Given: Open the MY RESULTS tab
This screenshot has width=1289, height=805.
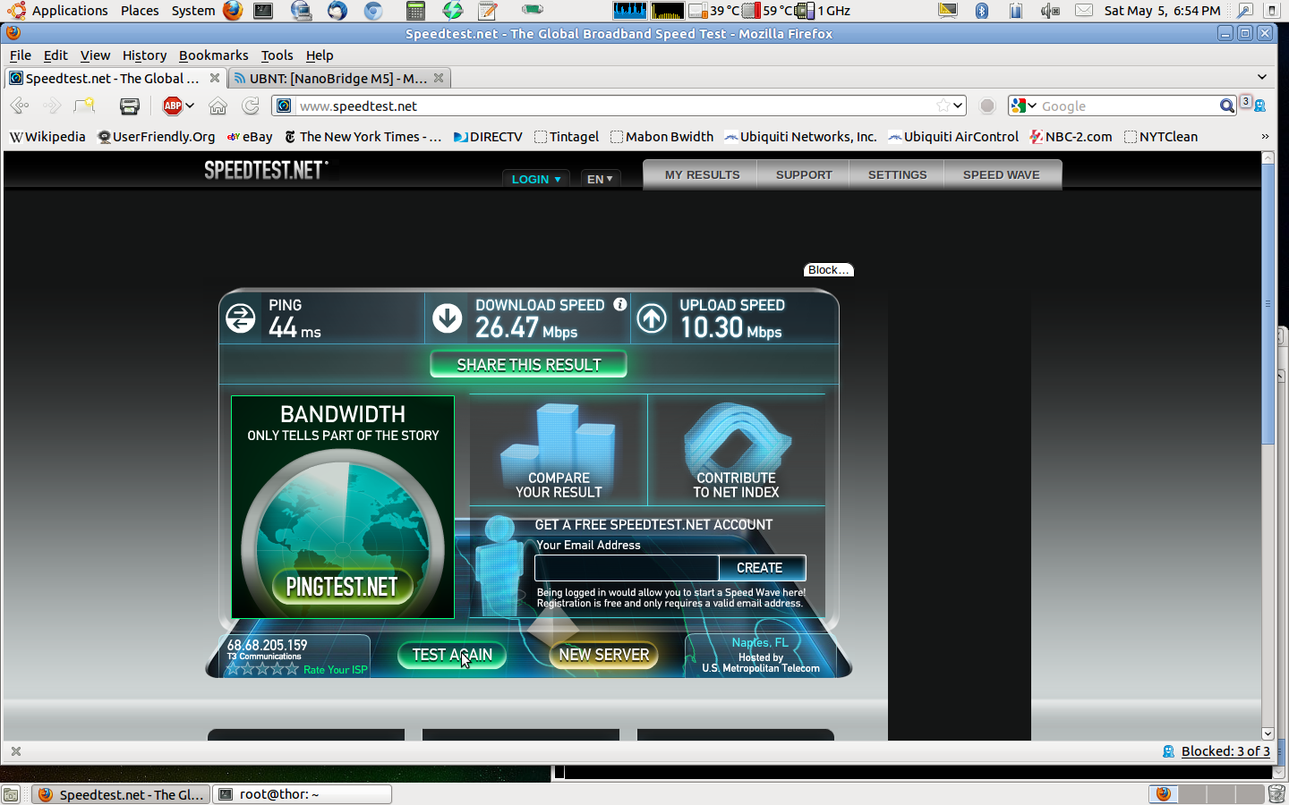Looking at the screenshot, I should pyautogui.click(x=702, y=175).
